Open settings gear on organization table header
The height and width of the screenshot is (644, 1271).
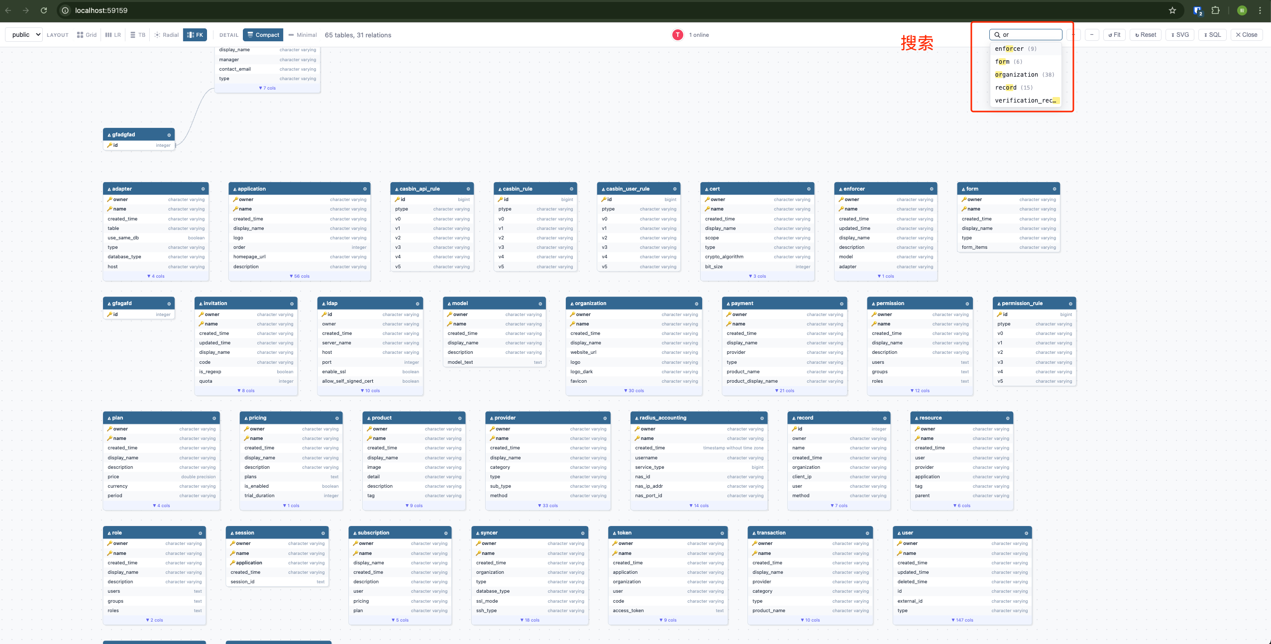tap(697, 304)
